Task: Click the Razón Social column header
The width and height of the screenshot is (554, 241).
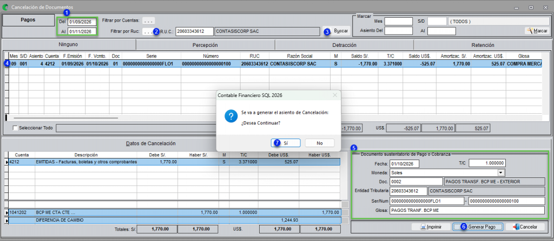Action: pyautogui.click(x=300, y=56)
